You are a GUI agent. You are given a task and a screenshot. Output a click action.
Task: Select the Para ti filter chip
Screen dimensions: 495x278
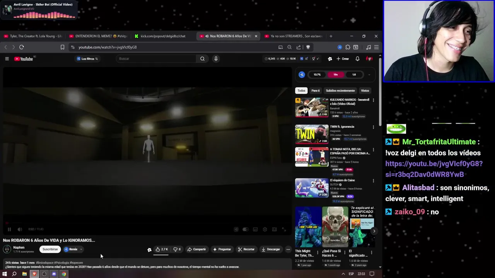(x=316, y=91)
